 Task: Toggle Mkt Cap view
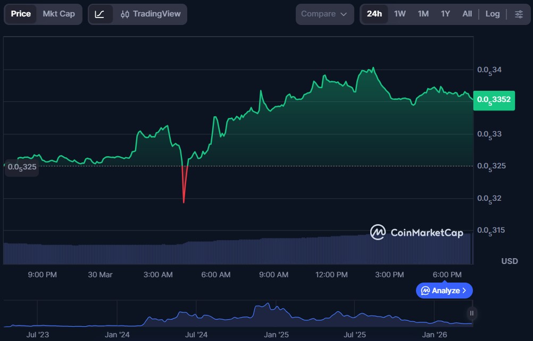(59, 14)
